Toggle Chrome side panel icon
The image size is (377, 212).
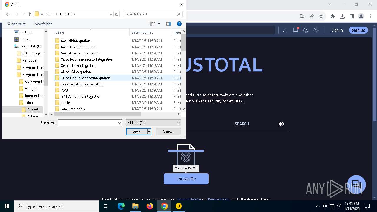(352, 16)
